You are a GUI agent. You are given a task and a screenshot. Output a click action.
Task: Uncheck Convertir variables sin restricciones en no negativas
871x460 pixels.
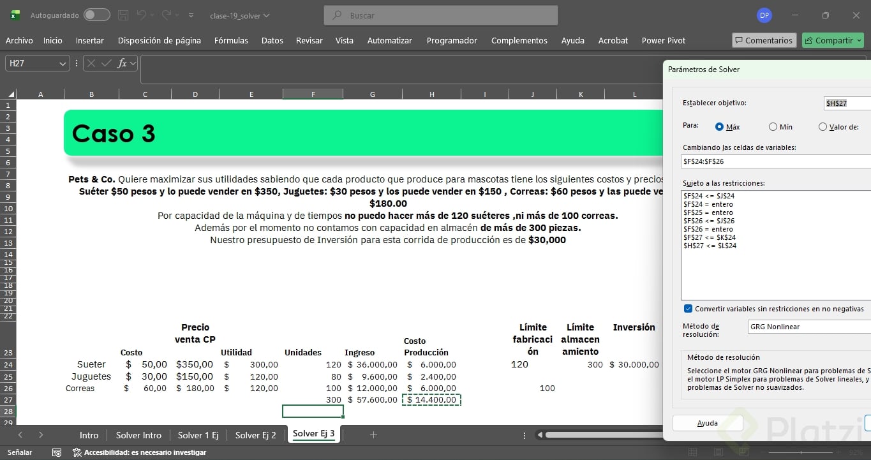click(x=688, y=309)
